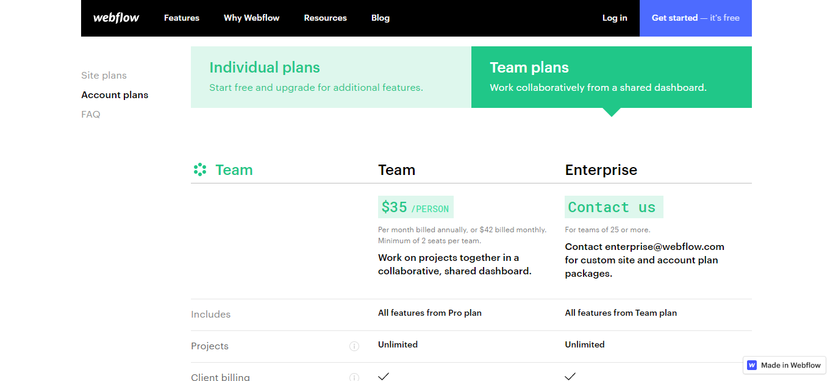Open the Resources menu
The image size is (833, 381).
tap(325, 18)
